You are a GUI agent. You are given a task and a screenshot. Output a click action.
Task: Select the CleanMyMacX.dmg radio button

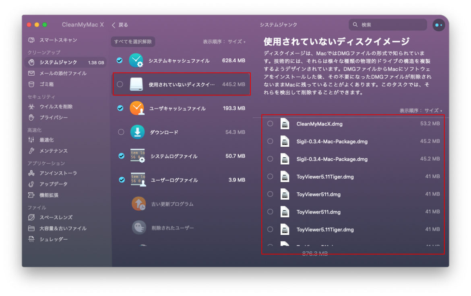[270, 124]
